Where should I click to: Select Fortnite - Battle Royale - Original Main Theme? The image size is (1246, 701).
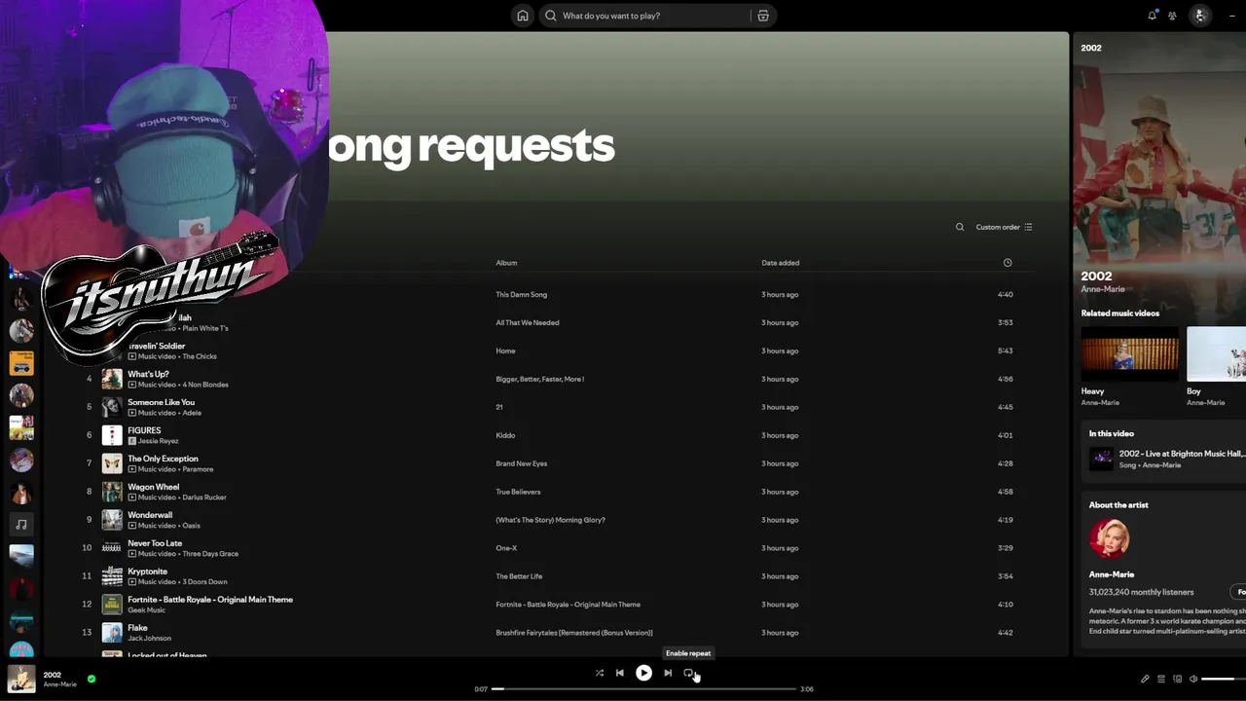pyautogui.click(x=210, y=600)
